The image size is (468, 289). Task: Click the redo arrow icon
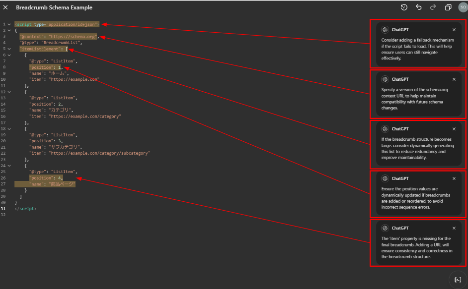433,7
